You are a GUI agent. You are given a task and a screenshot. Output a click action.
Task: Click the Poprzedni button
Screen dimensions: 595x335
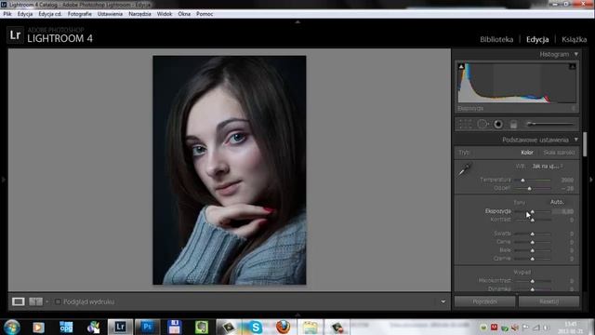click(485, 301)
